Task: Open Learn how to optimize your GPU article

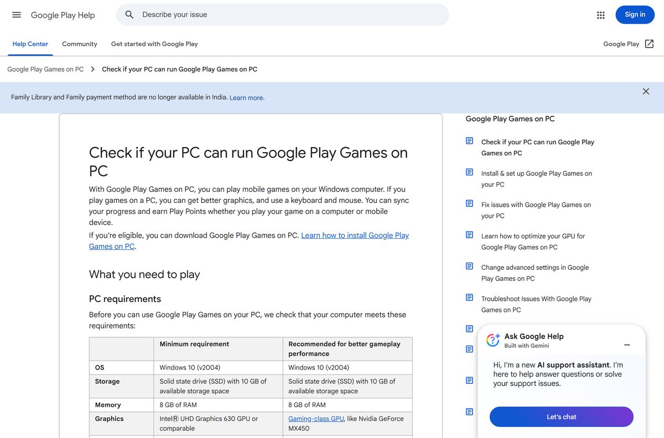Action: tap(533, 242)
